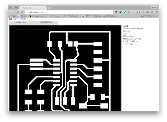Image resolution: width=167 pixels, height=122 pixels.
Task: Focus the fabmodules.org address bar
Action: tap(69, 12)
